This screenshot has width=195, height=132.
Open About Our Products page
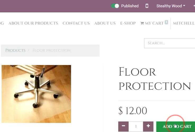click(33, 23)
